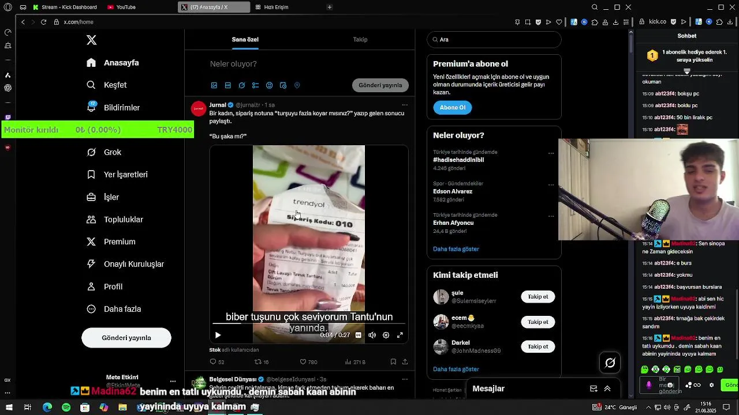Expand the Mesajlar drawer
Image resolution: width=739 pixels, height=415 pixels.
[607, 388]
